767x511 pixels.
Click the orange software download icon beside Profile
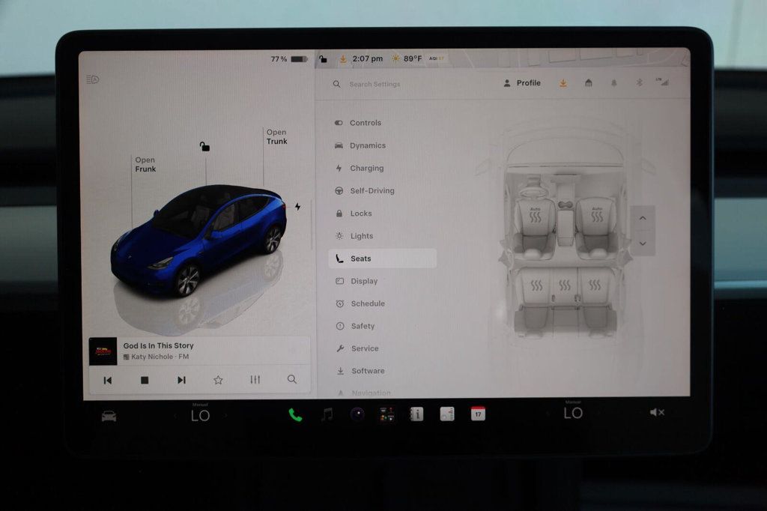(563, 83)
